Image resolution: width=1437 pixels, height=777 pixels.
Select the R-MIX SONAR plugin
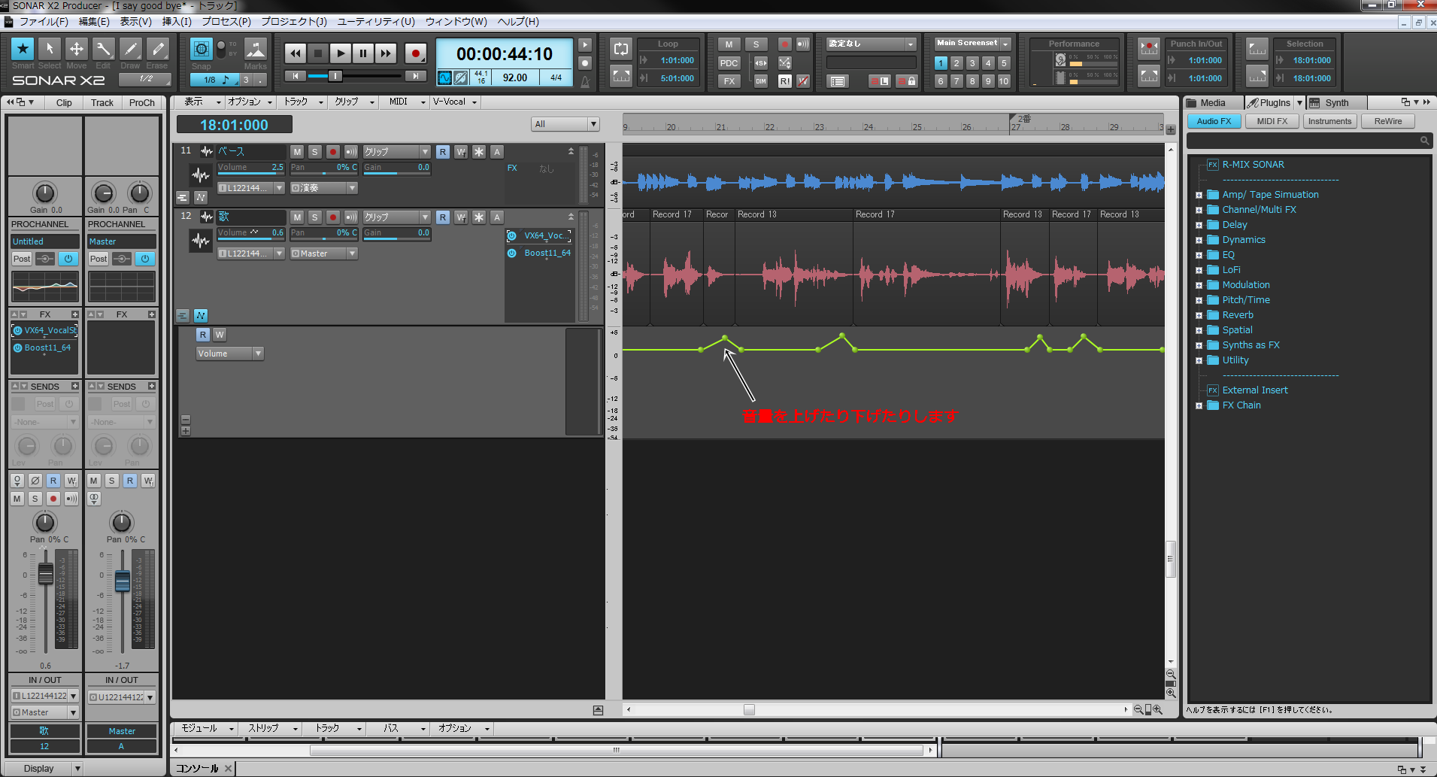1253,165
